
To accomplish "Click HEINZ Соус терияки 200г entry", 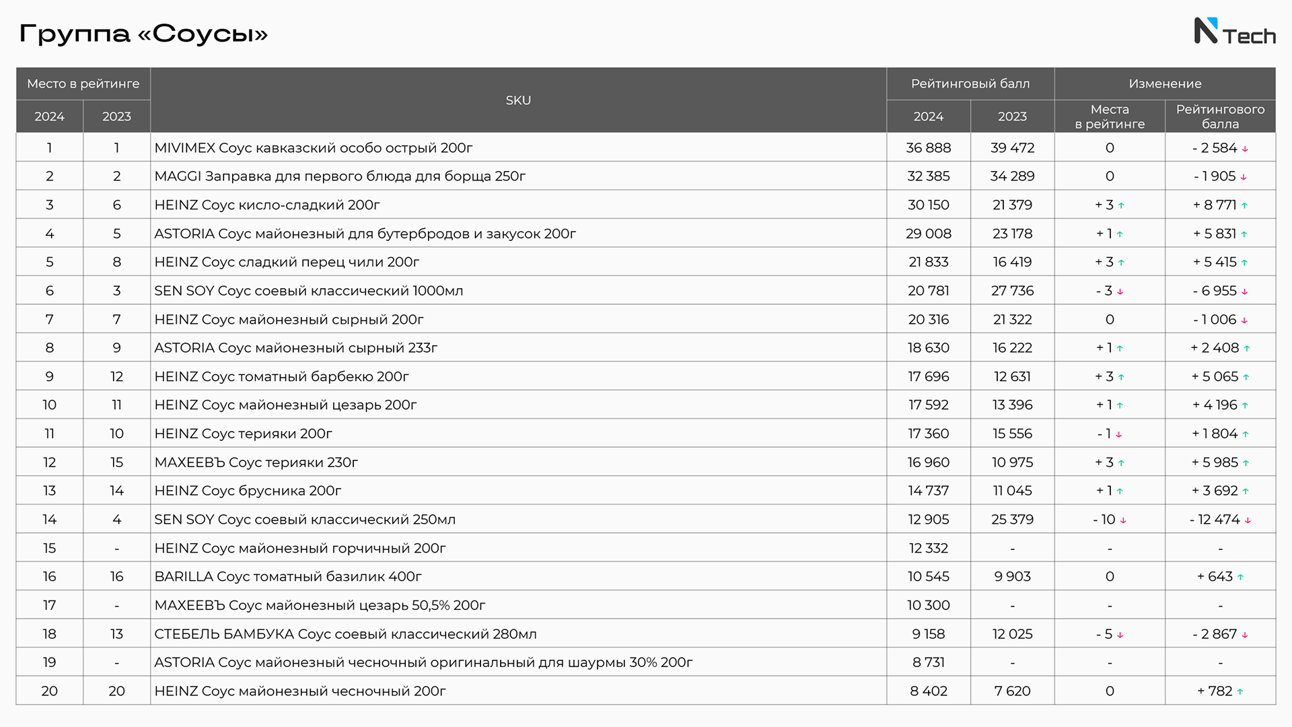I will 243,434.
